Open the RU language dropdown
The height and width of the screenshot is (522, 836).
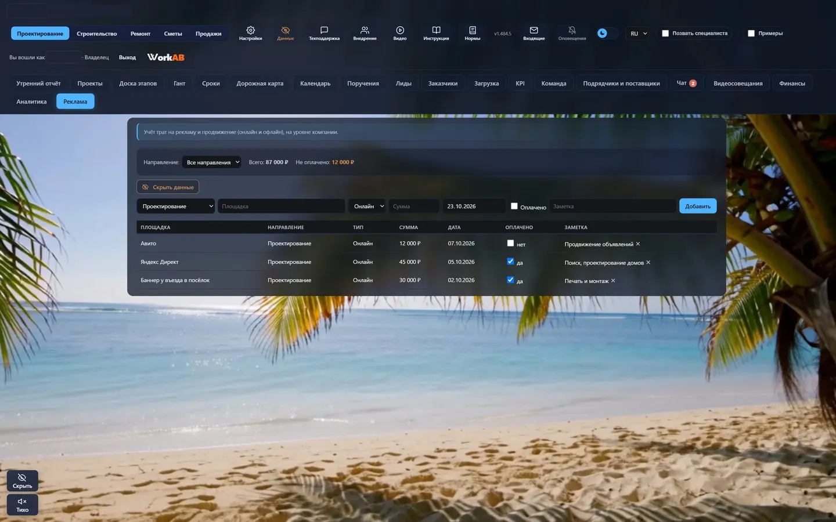(x=639, y=34)
